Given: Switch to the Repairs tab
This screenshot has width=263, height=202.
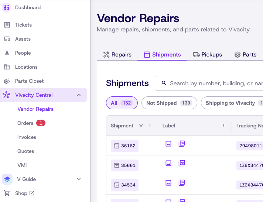Looking at the screenshot, I should (117, 55).
